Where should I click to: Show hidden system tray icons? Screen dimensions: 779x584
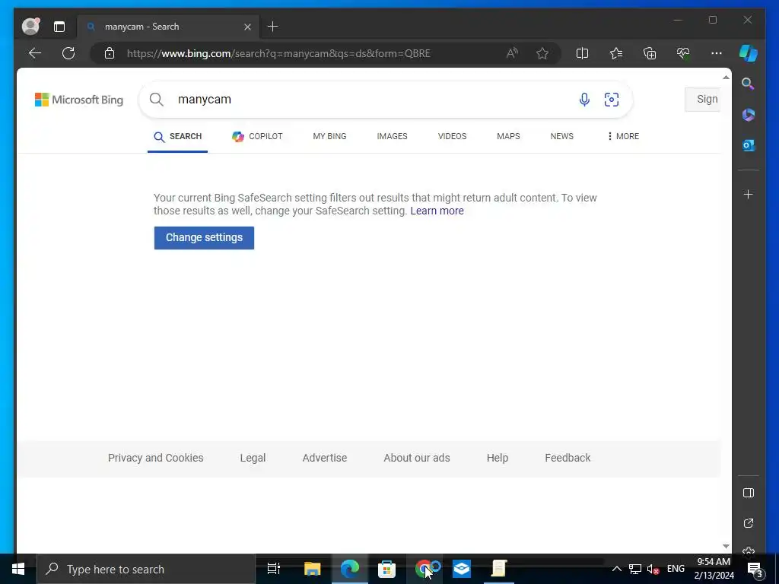tap(616, 569)
